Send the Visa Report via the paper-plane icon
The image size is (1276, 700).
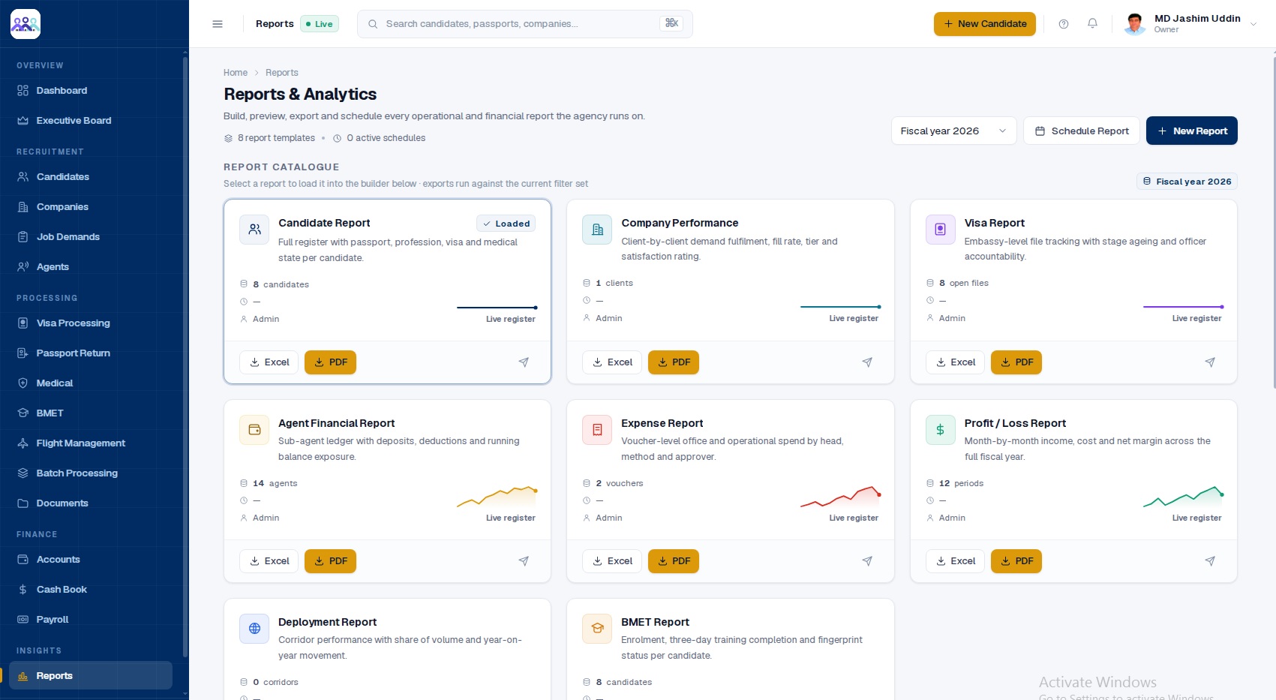[1210, 362]
